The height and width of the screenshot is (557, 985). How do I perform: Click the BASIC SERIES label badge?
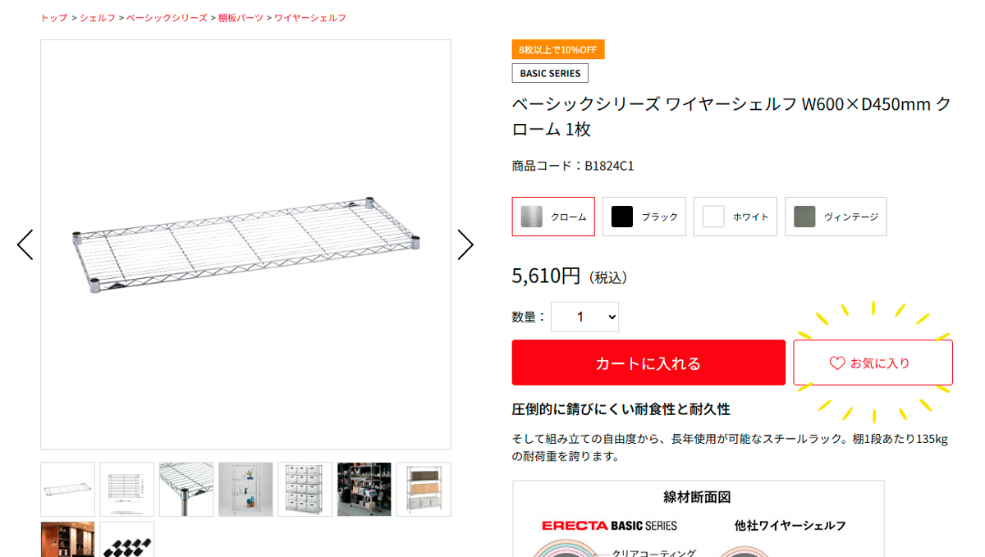[x=550, y=73]
